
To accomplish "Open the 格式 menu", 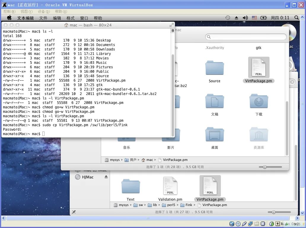I will point(71,18).
